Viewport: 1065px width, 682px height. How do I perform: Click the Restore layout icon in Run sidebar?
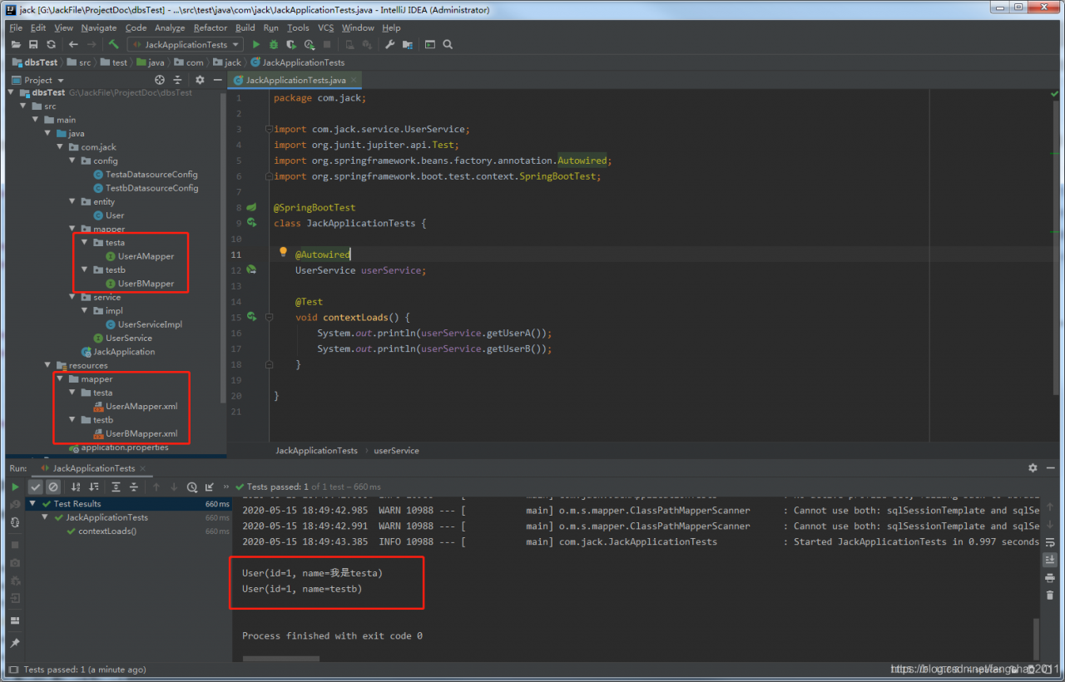(15, 620)
